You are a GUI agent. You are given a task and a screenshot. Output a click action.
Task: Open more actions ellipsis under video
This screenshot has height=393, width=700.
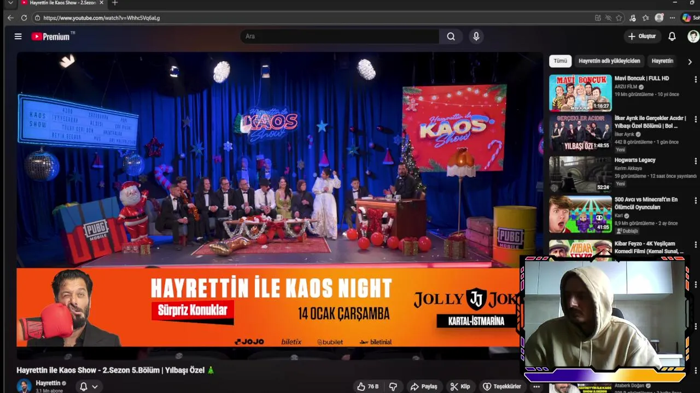pyautogui.click(x=536, y=386)
